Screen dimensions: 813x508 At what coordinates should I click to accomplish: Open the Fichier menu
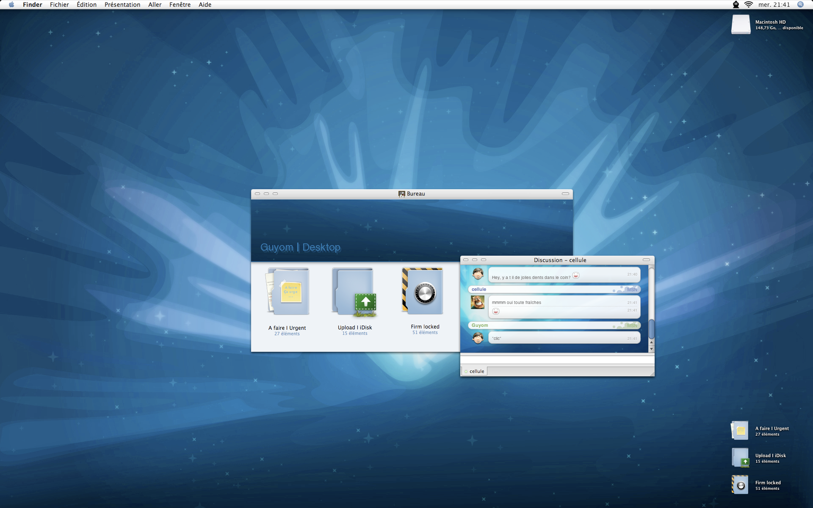tap(59, 5)
